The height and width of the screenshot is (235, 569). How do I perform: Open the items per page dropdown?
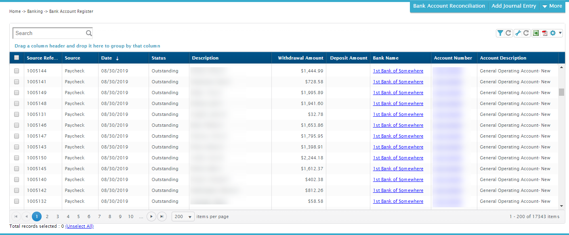tap(190, 216)
